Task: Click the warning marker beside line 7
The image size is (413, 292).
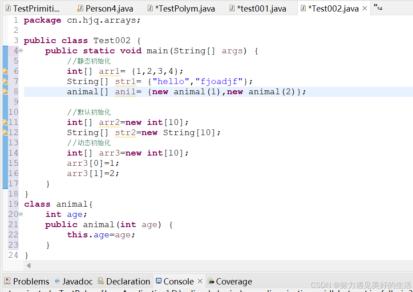Action: click(x=5, y=81)
